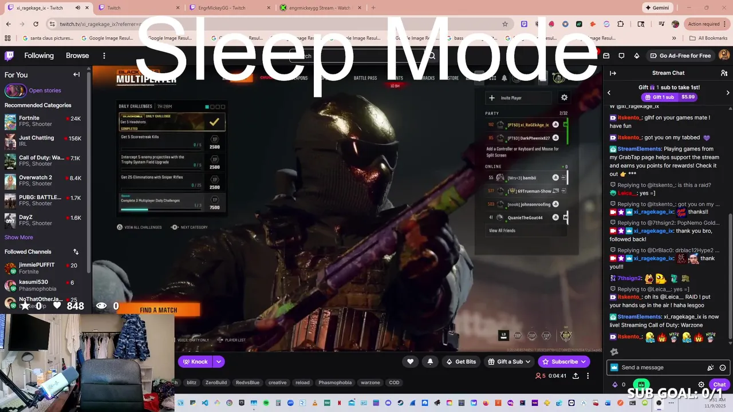Viewport: 733px width, 412px height.
Task: Open Fortnite recommended category
Action: click(43, 122)
